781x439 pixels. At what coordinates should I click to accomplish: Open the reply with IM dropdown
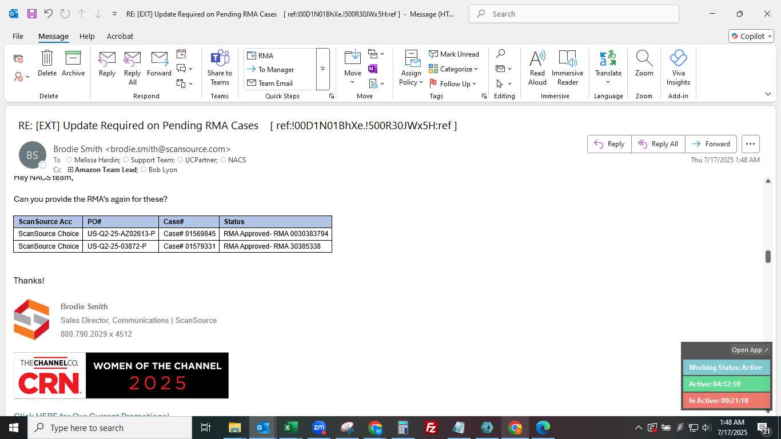tap(185, 69)
